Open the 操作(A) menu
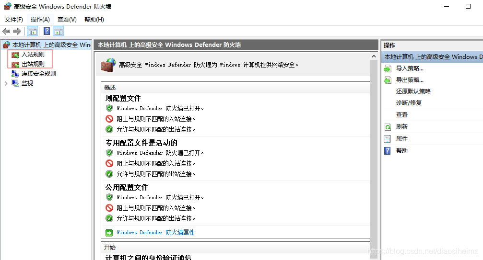Screen dimensions: 483x260 (x=40, y=19)
